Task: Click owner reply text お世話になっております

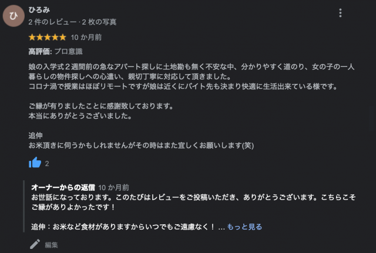Action: [193, 202]
